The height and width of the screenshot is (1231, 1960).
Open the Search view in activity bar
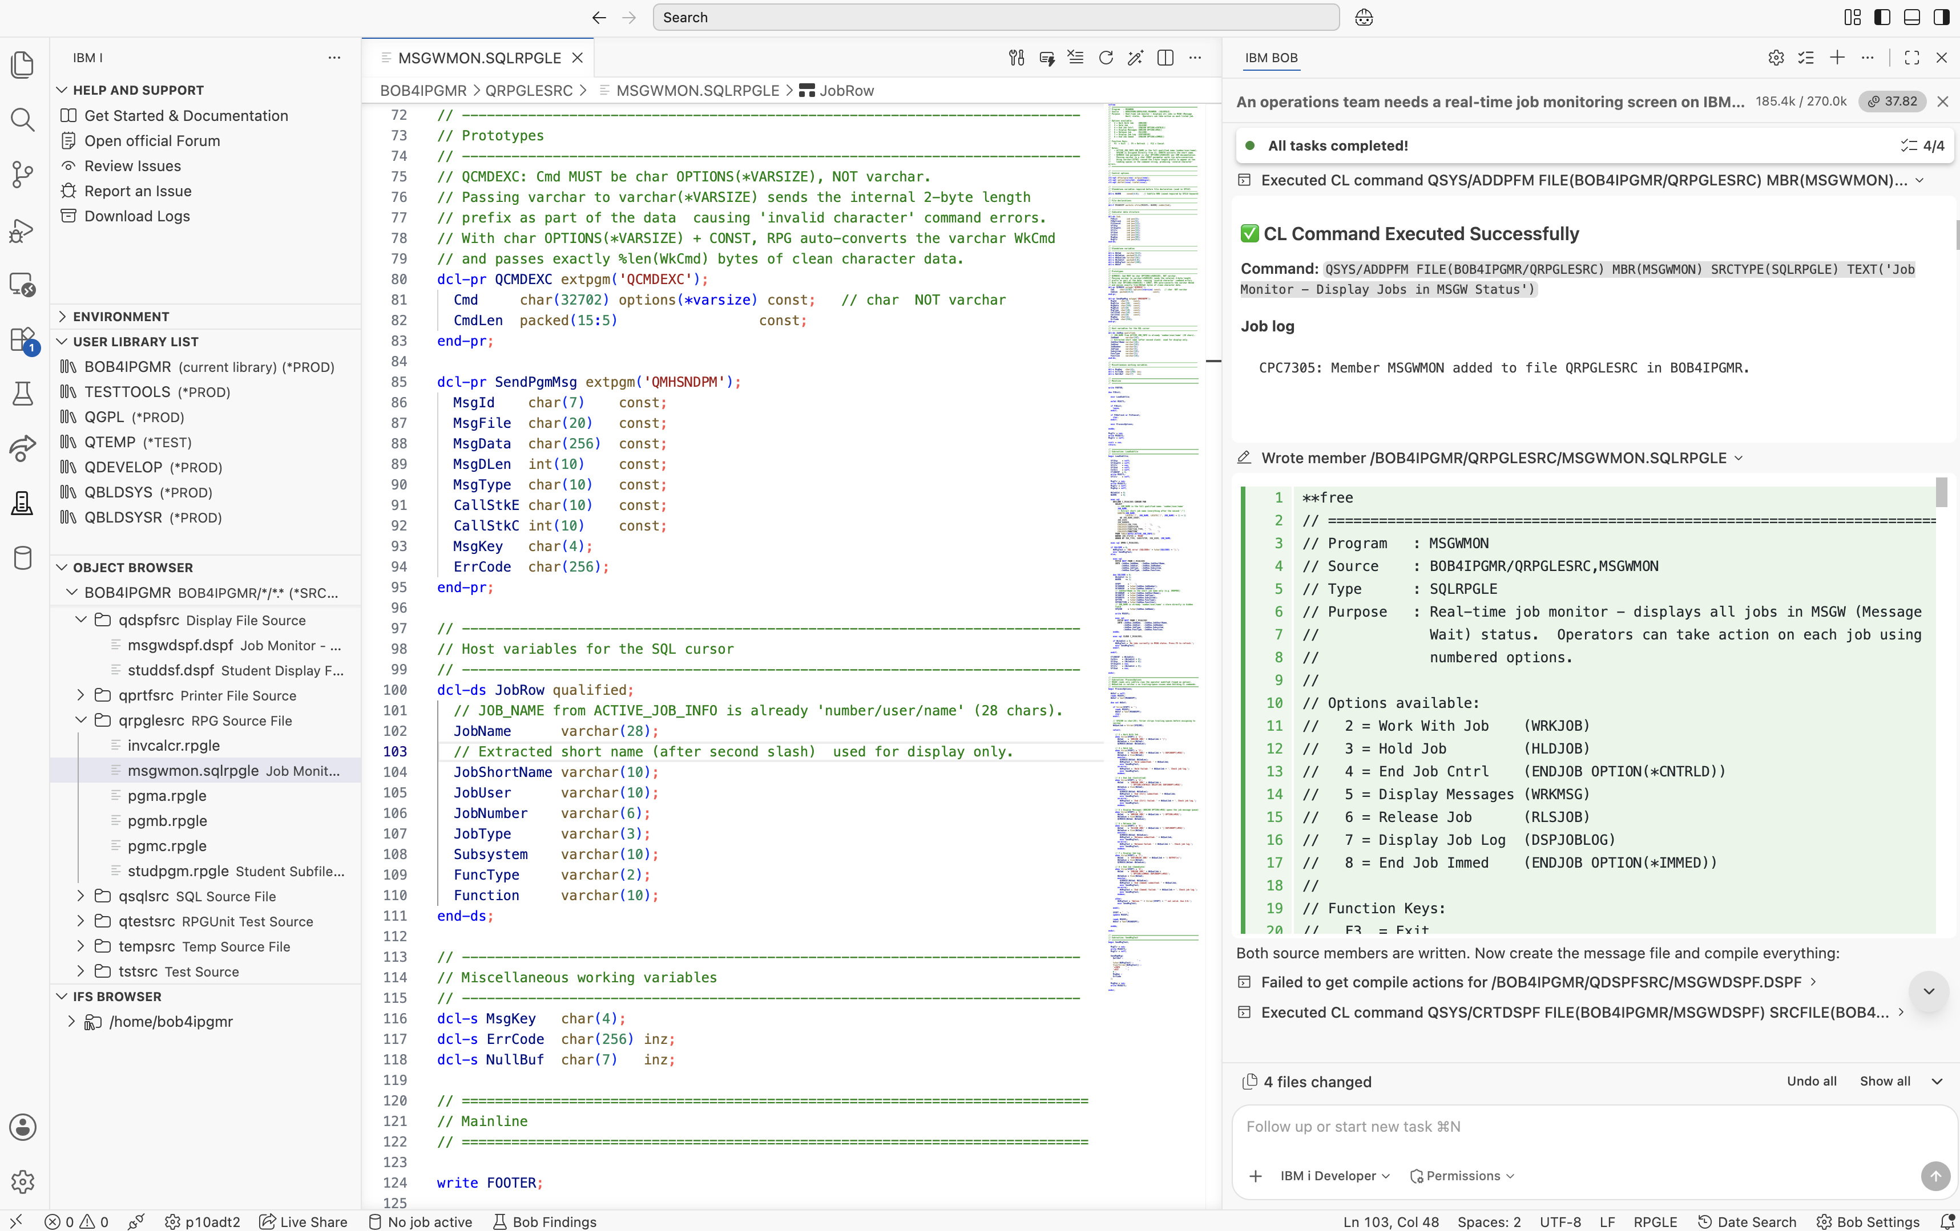point(23,120)
